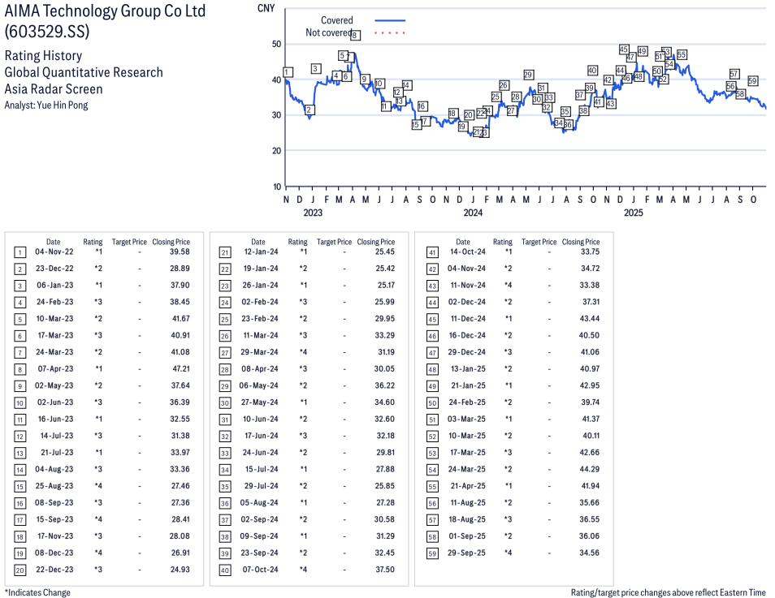The image size is (775, 598).
Task: Click the blue Covered legend line
Action: [x=390, y=20]
